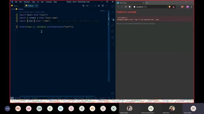The image size is (204, 114).
Task: Open the browser profile avatar
Action: 188,7
